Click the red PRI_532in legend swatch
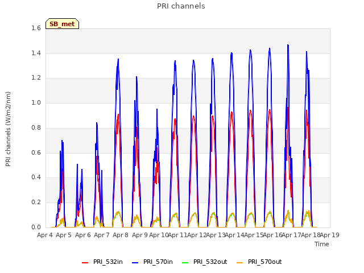The image size is (364, 273). [x=85, y=263]
